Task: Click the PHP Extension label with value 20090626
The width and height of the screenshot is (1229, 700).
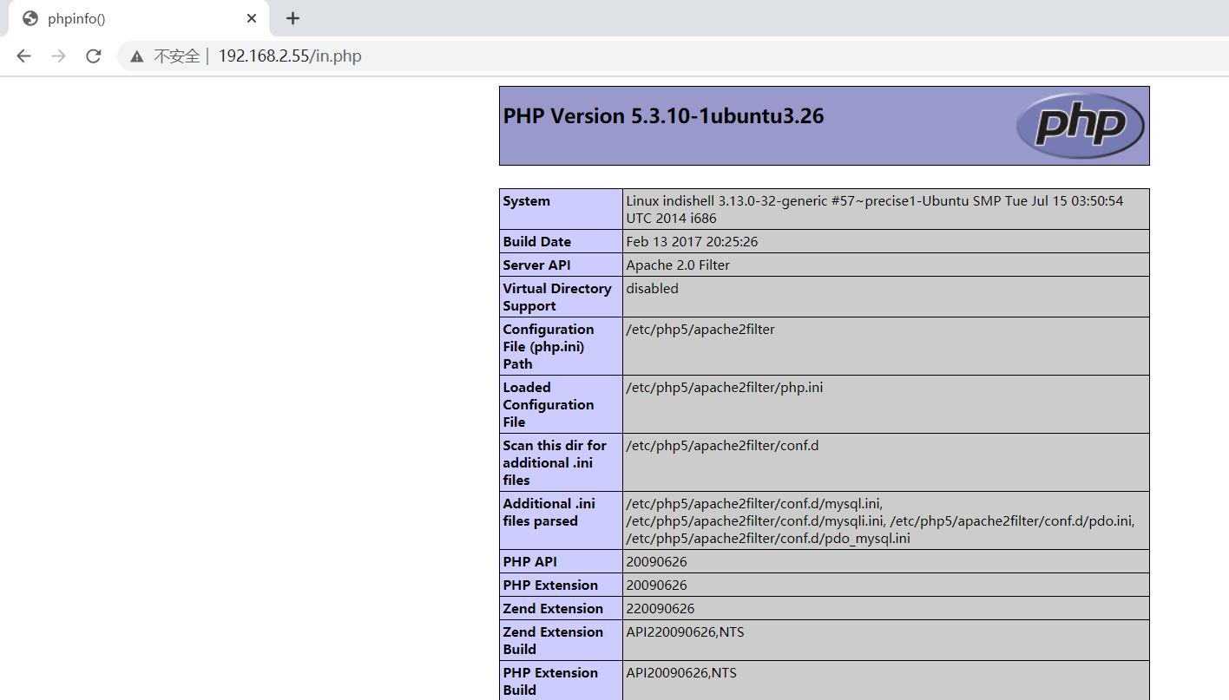Action: 550,586
